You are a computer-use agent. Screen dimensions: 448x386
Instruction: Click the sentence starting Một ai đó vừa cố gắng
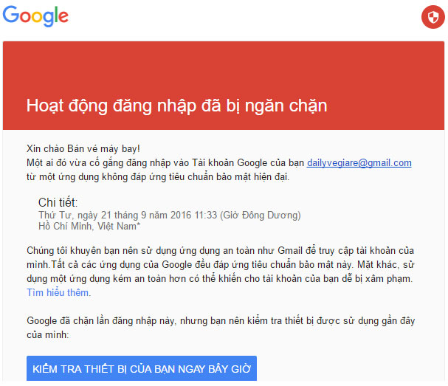(219, 170)
